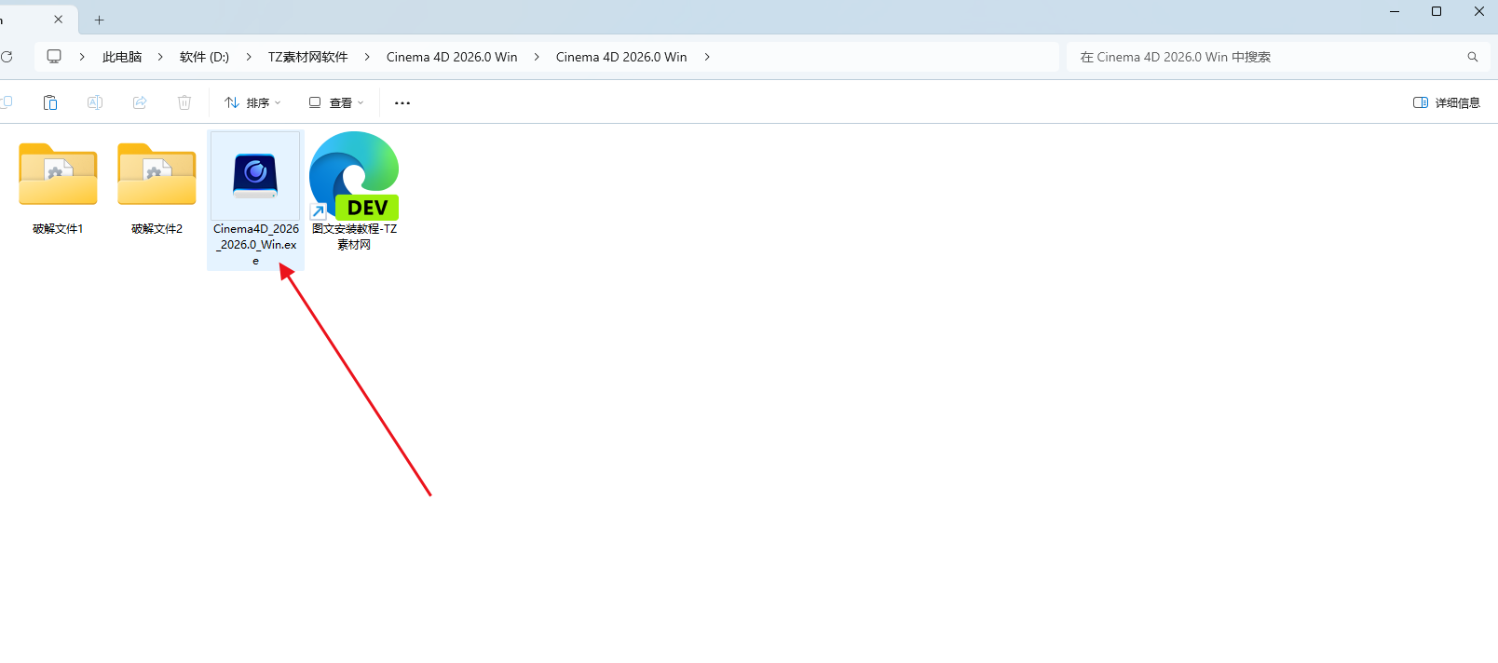The height and width of the screenshot is (663, 1498).
Task: Click the Cinema4D_2026_2026.0_Win.exe name text
Action: tap(256, 245)
